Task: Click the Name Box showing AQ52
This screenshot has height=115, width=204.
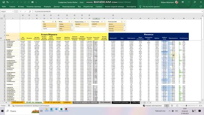Action: 6,11
